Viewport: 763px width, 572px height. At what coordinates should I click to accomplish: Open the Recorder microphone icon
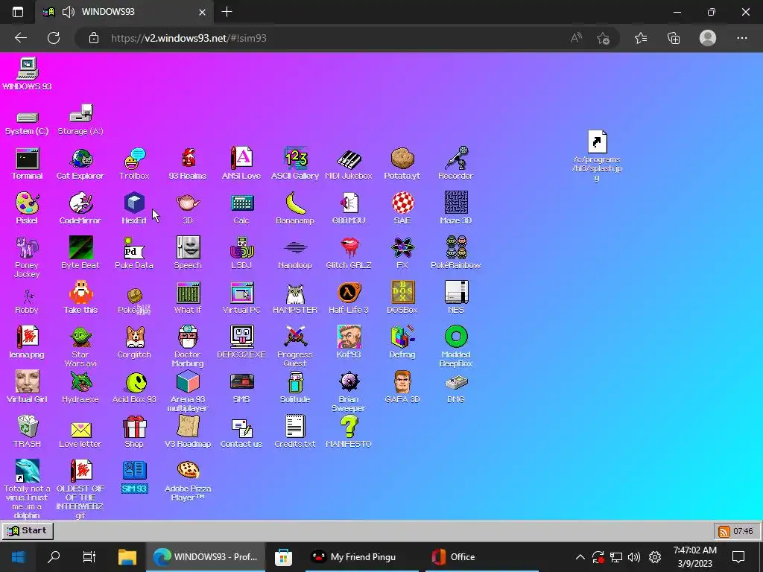coord(455,164)
